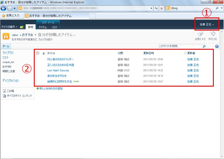Select the ホーム navigation tab

pos(6,46)
